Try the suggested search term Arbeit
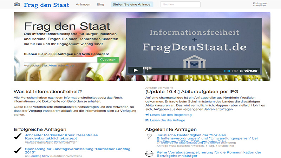Screen dimensions: 281x158 tap(71, 66)
